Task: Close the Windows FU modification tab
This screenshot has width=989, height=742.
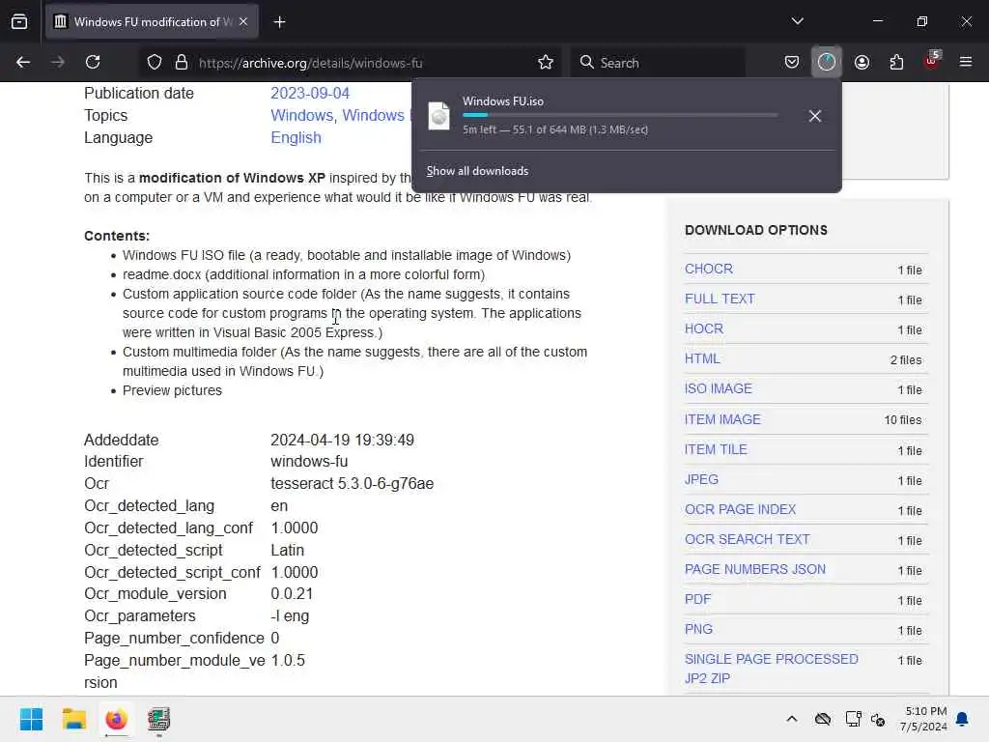Action: click(x=243, y=21)
